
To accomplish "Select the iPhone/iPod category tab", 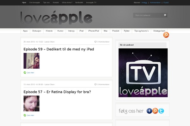I will 93,31.
